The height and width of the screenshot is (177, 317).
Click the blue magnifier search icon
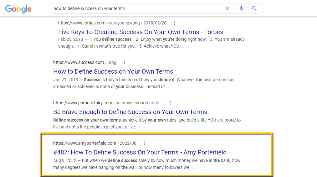(x=254, y=8)
